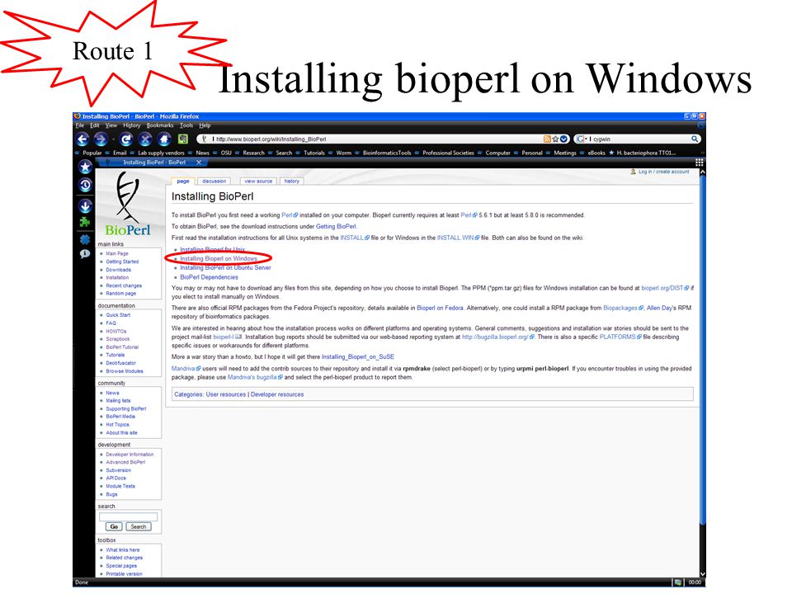Viewport: 792px width, 594px height.
Task: Open the Help menu
Action: tap(205, 125)
